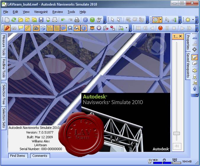Click the tilt slider handle

pyautogui.click(x=177, y=133)
